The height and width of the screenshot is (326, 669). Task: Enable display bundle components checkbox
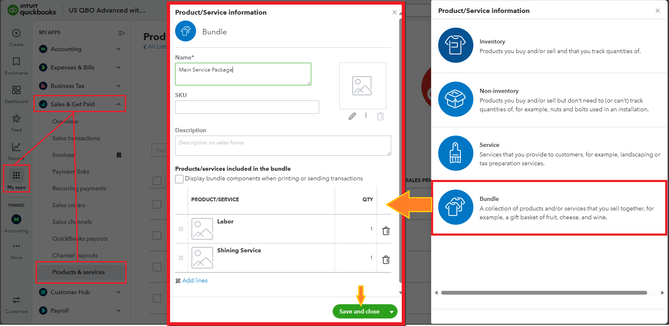[x=179, y=179]
